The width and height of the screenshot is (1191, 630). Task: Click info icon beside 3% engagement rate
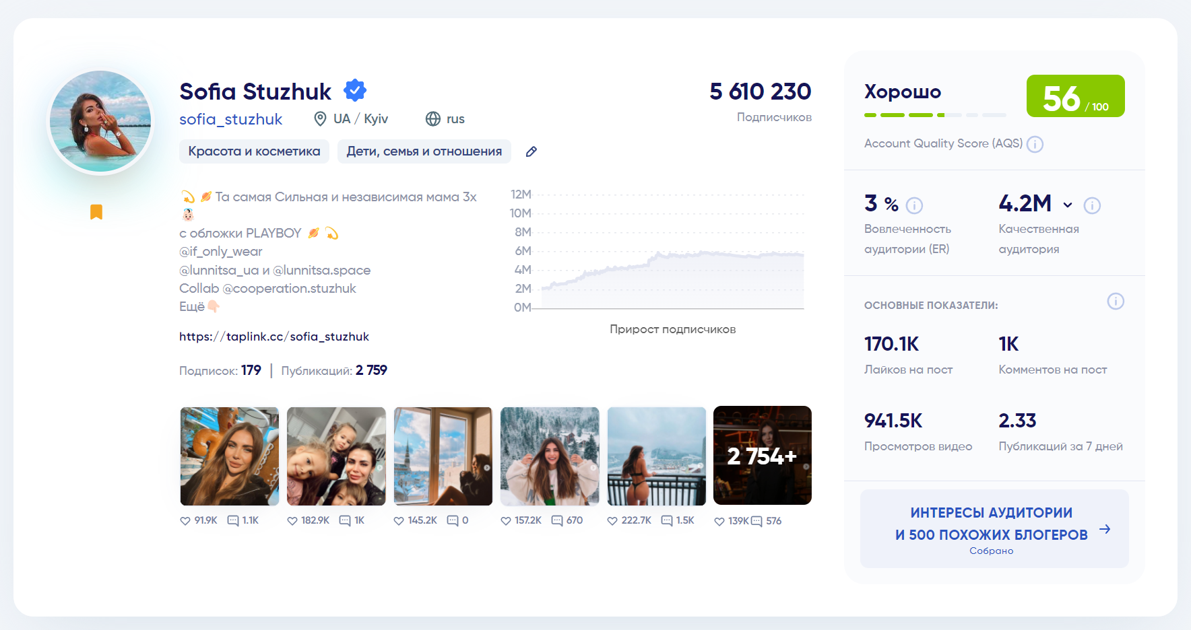tap(914, 205)
